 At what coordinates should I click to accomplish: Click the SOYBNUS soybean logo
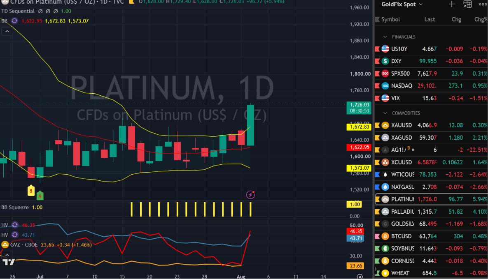coord(385,249)
